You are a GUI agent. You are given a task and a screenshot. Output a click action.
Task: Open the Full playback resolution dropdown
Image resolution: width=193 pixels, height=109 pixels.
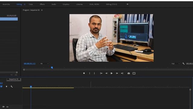coord(176,64)
